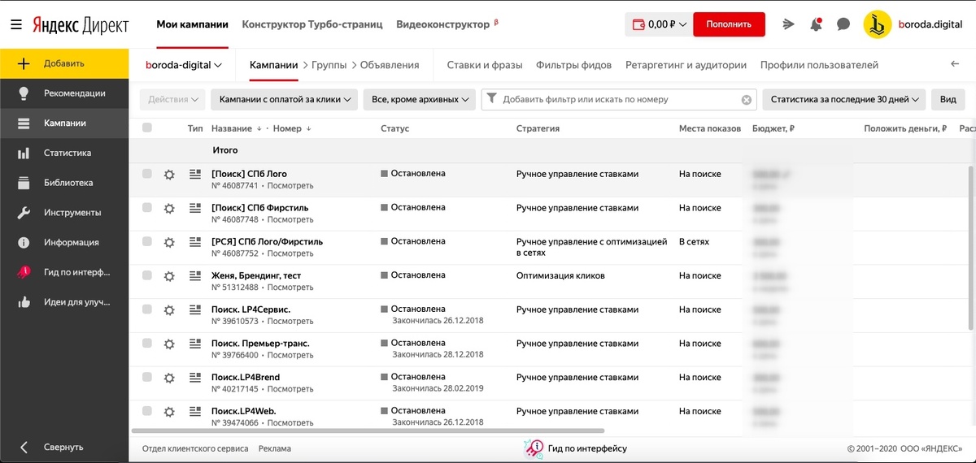The height and width of the screenshot is (463, 976).
Task: Open Гид по интерфейсу rocket icon in sidebar
Action: (24, 272)
